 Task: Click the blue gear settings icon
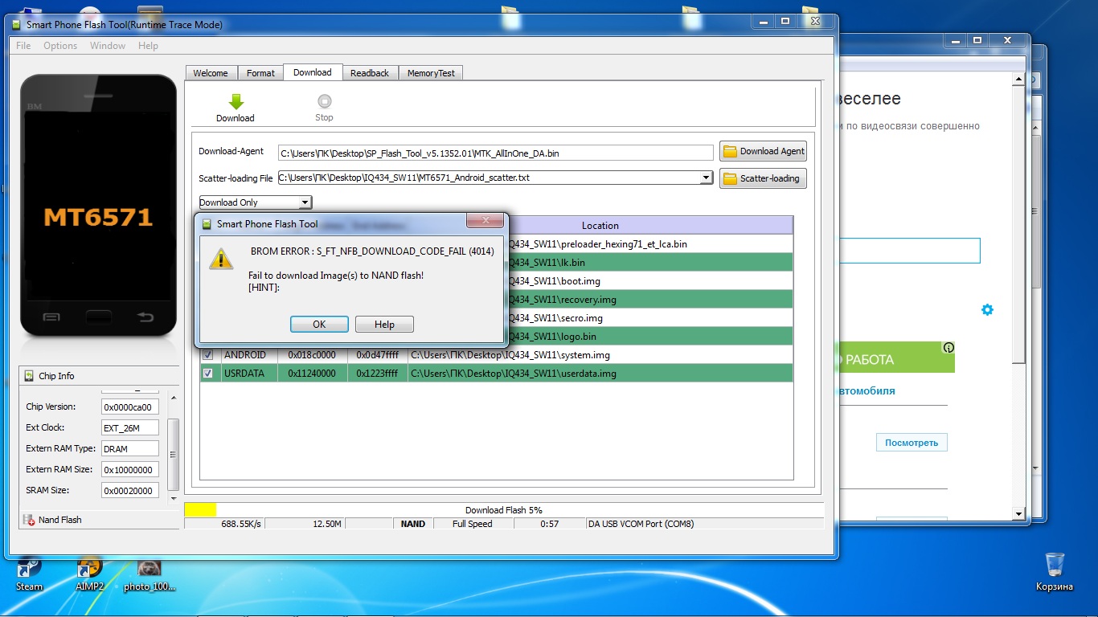click(x=987, y=310)
